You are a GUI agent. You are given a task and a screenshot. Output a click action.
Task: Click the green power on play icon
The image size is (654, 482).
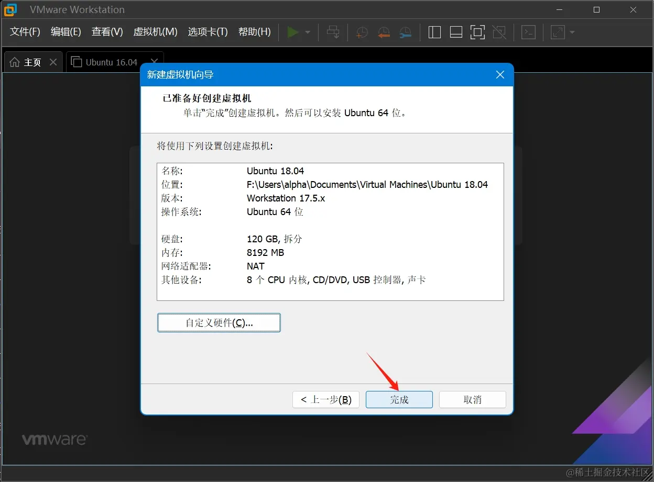click(293, 32)
